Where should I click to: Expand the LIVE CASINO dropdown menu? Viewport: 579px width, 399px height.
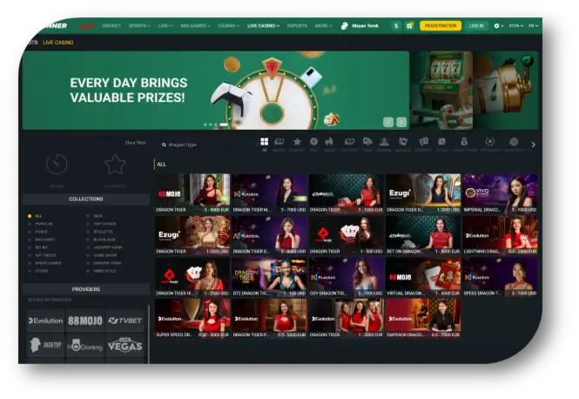tap(263, 26)
